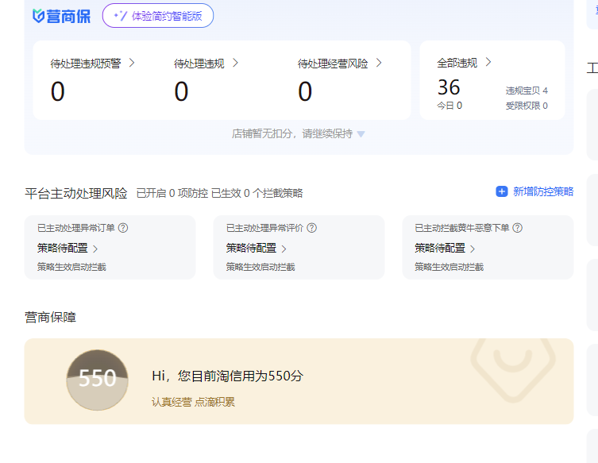Open 全部违规 chevron arrow

(488, 62)
